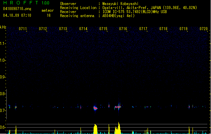Click the date stamp 04.10.09 07:10
Screen dimensions: 211x134
pos(17,15)
